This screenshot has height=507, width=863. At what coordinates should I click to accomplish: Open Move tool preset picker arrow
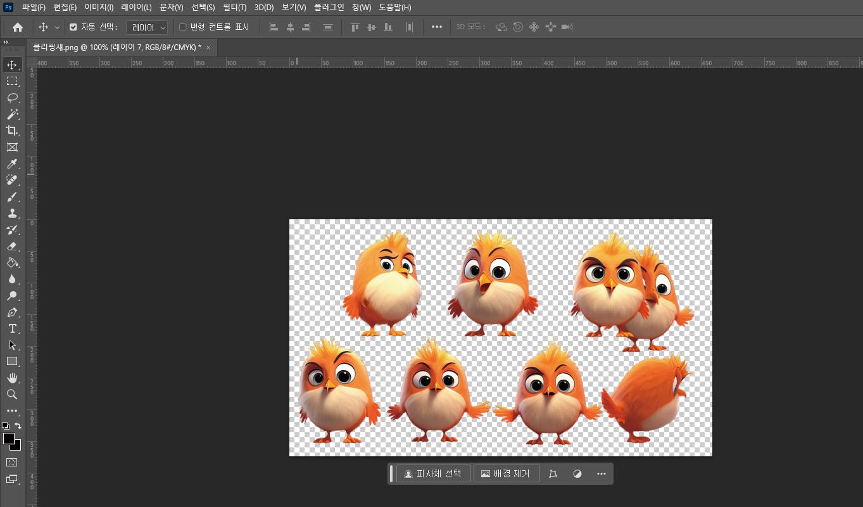(57, 27)
